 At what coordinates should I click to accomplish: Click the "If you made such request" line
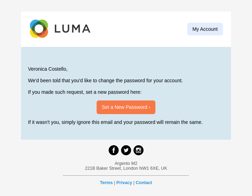[85, 92]
